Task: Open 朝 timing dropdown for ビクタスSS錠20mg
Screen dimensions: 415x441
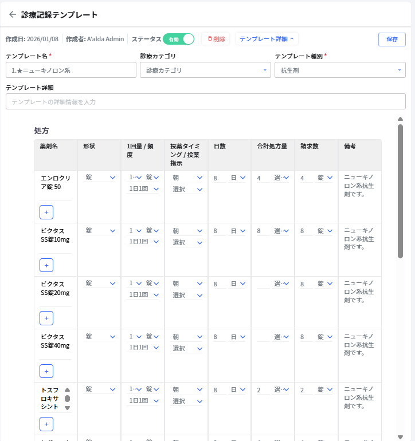Action: point(186,283)
